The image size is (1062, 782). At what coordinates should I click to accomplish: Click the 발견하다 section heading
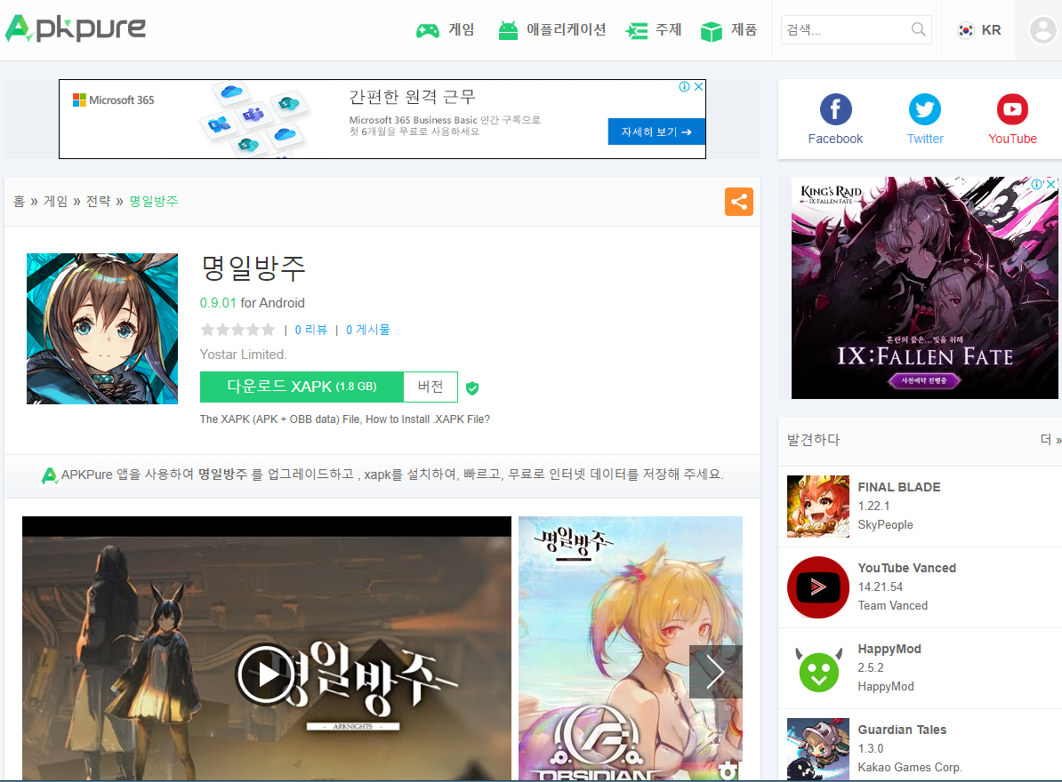click(x=814, y=440)
